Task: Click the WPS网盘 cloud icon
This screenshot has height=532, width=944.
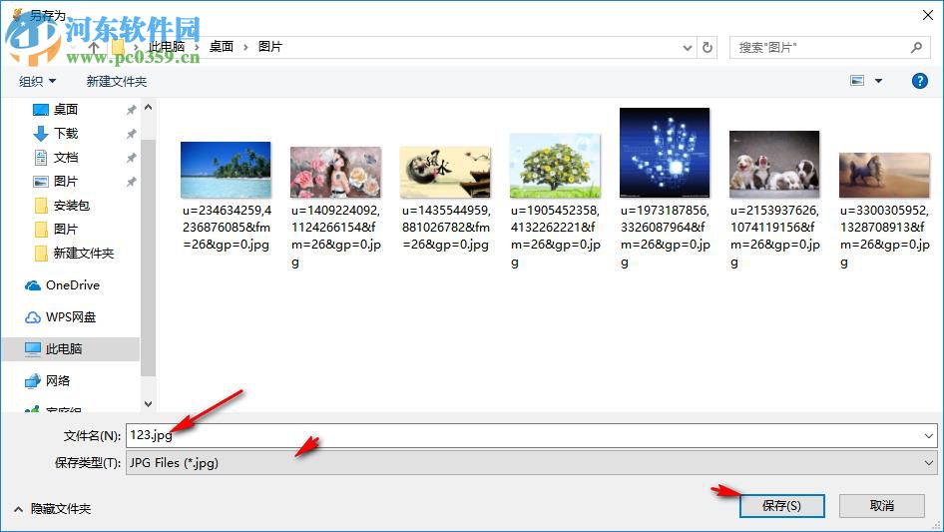Action: click(33, 317)
